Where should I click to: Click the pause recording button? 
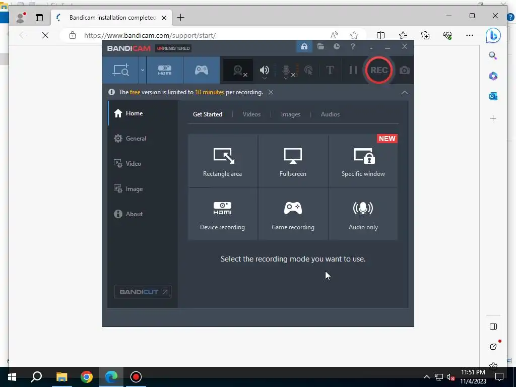tap(353, 70)
